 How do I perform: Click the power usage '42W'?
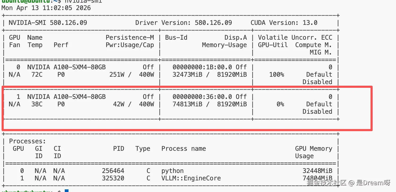coord(119,104)
